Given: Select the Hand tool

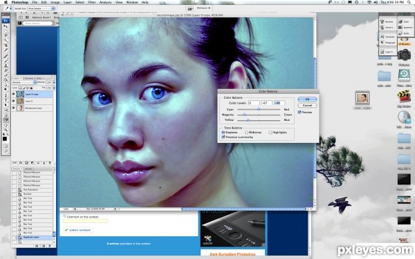Looking at the screenshot, I should pyautogui.click(x=6, y=125).
